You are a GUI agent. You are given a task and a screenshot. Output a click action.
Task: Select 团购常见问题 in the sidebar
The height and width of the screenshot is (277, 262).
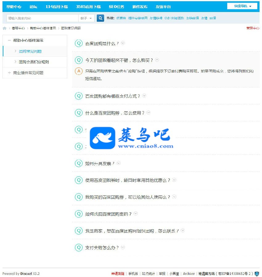30,51
